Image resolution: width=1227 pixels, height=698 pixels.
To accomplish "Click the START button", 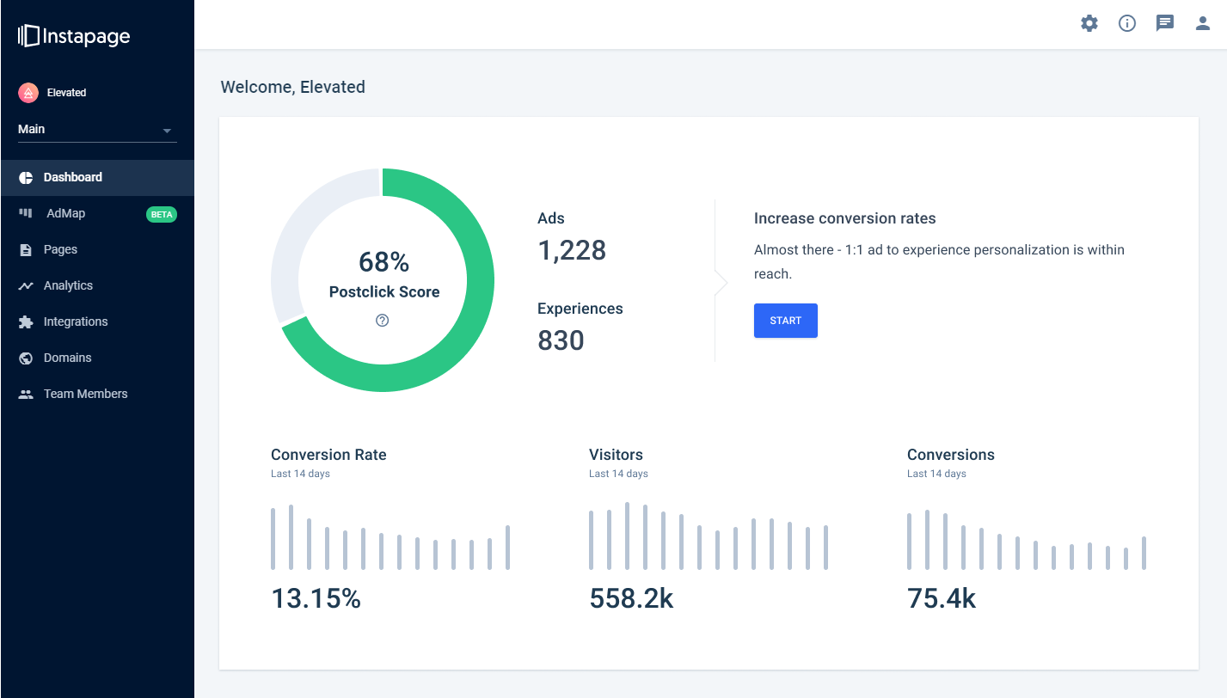I will pyautogui.click(x=785, y=320).
